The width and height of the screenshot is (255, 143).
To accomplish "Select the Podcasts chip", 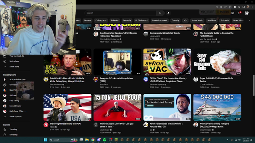I will click(x=225, y=20).
